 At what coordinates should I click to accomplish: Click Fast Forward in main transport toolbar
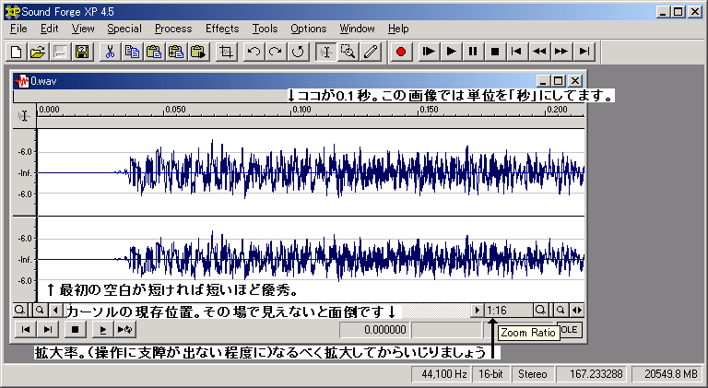(x=561, y=52)
